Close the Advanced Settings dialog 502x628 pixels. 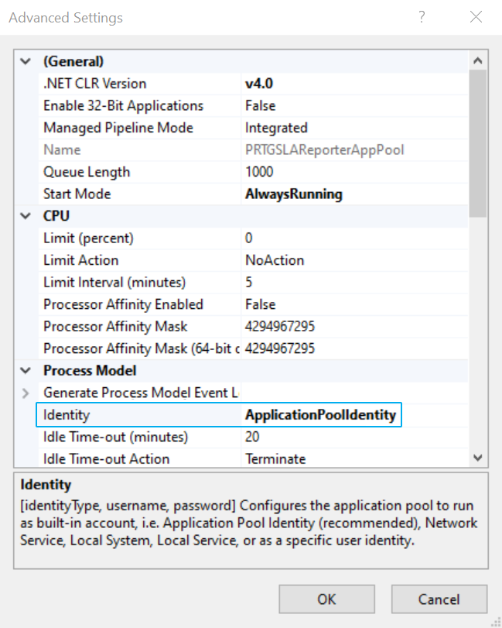(x=476, y=17)
